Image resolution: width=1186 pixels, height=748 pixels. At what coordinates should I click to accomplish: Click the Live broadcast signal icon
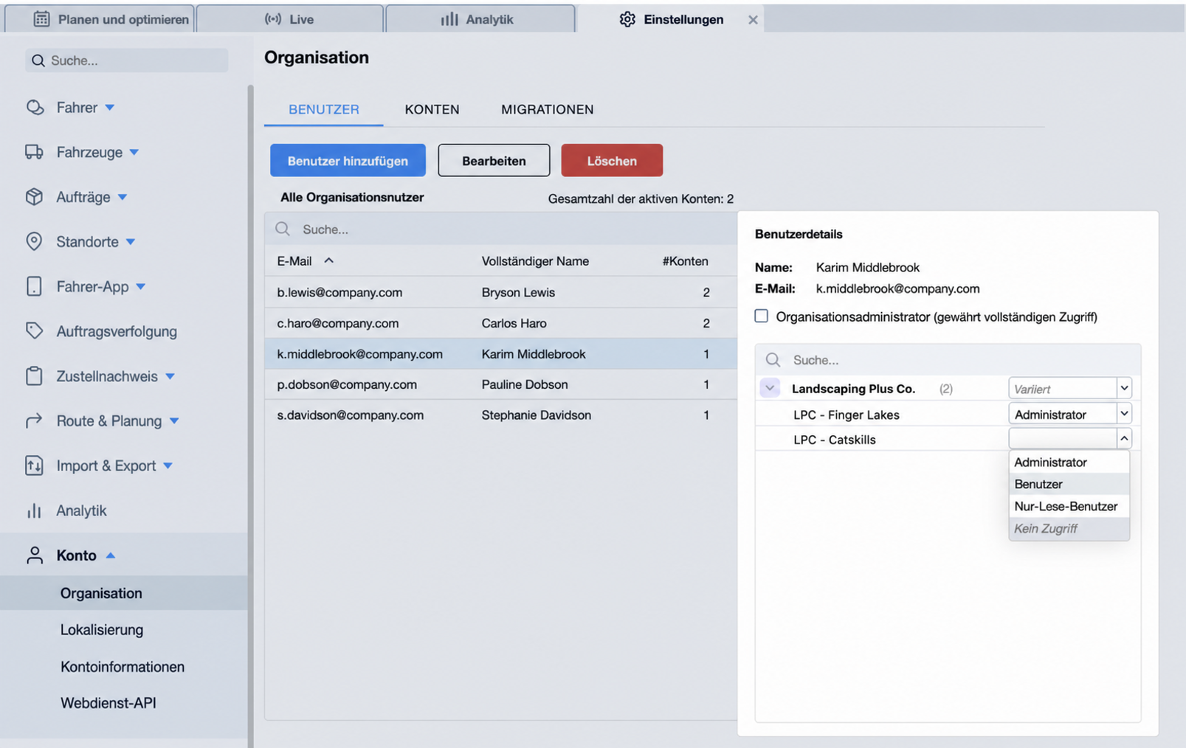click(x=273, y=19)
